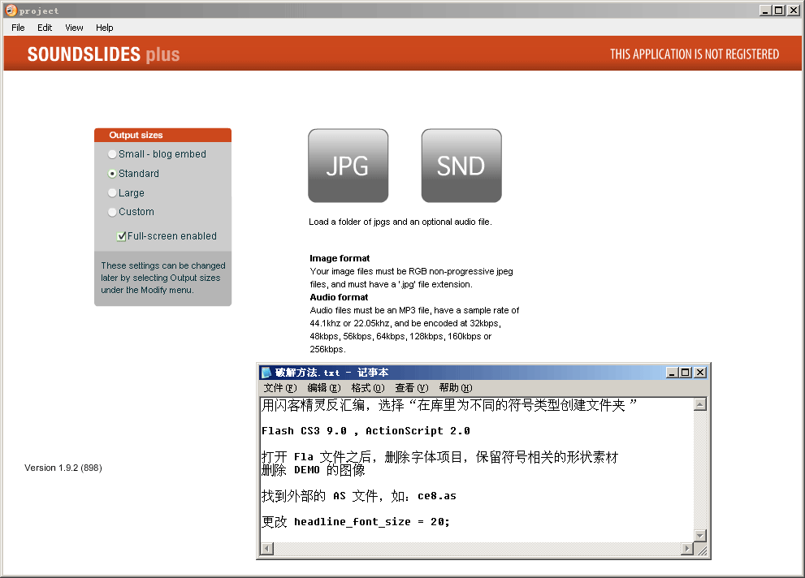805x578 pixels.
Task: Toggle the Full-screen enabled checkbox
Action: [121, 236]
